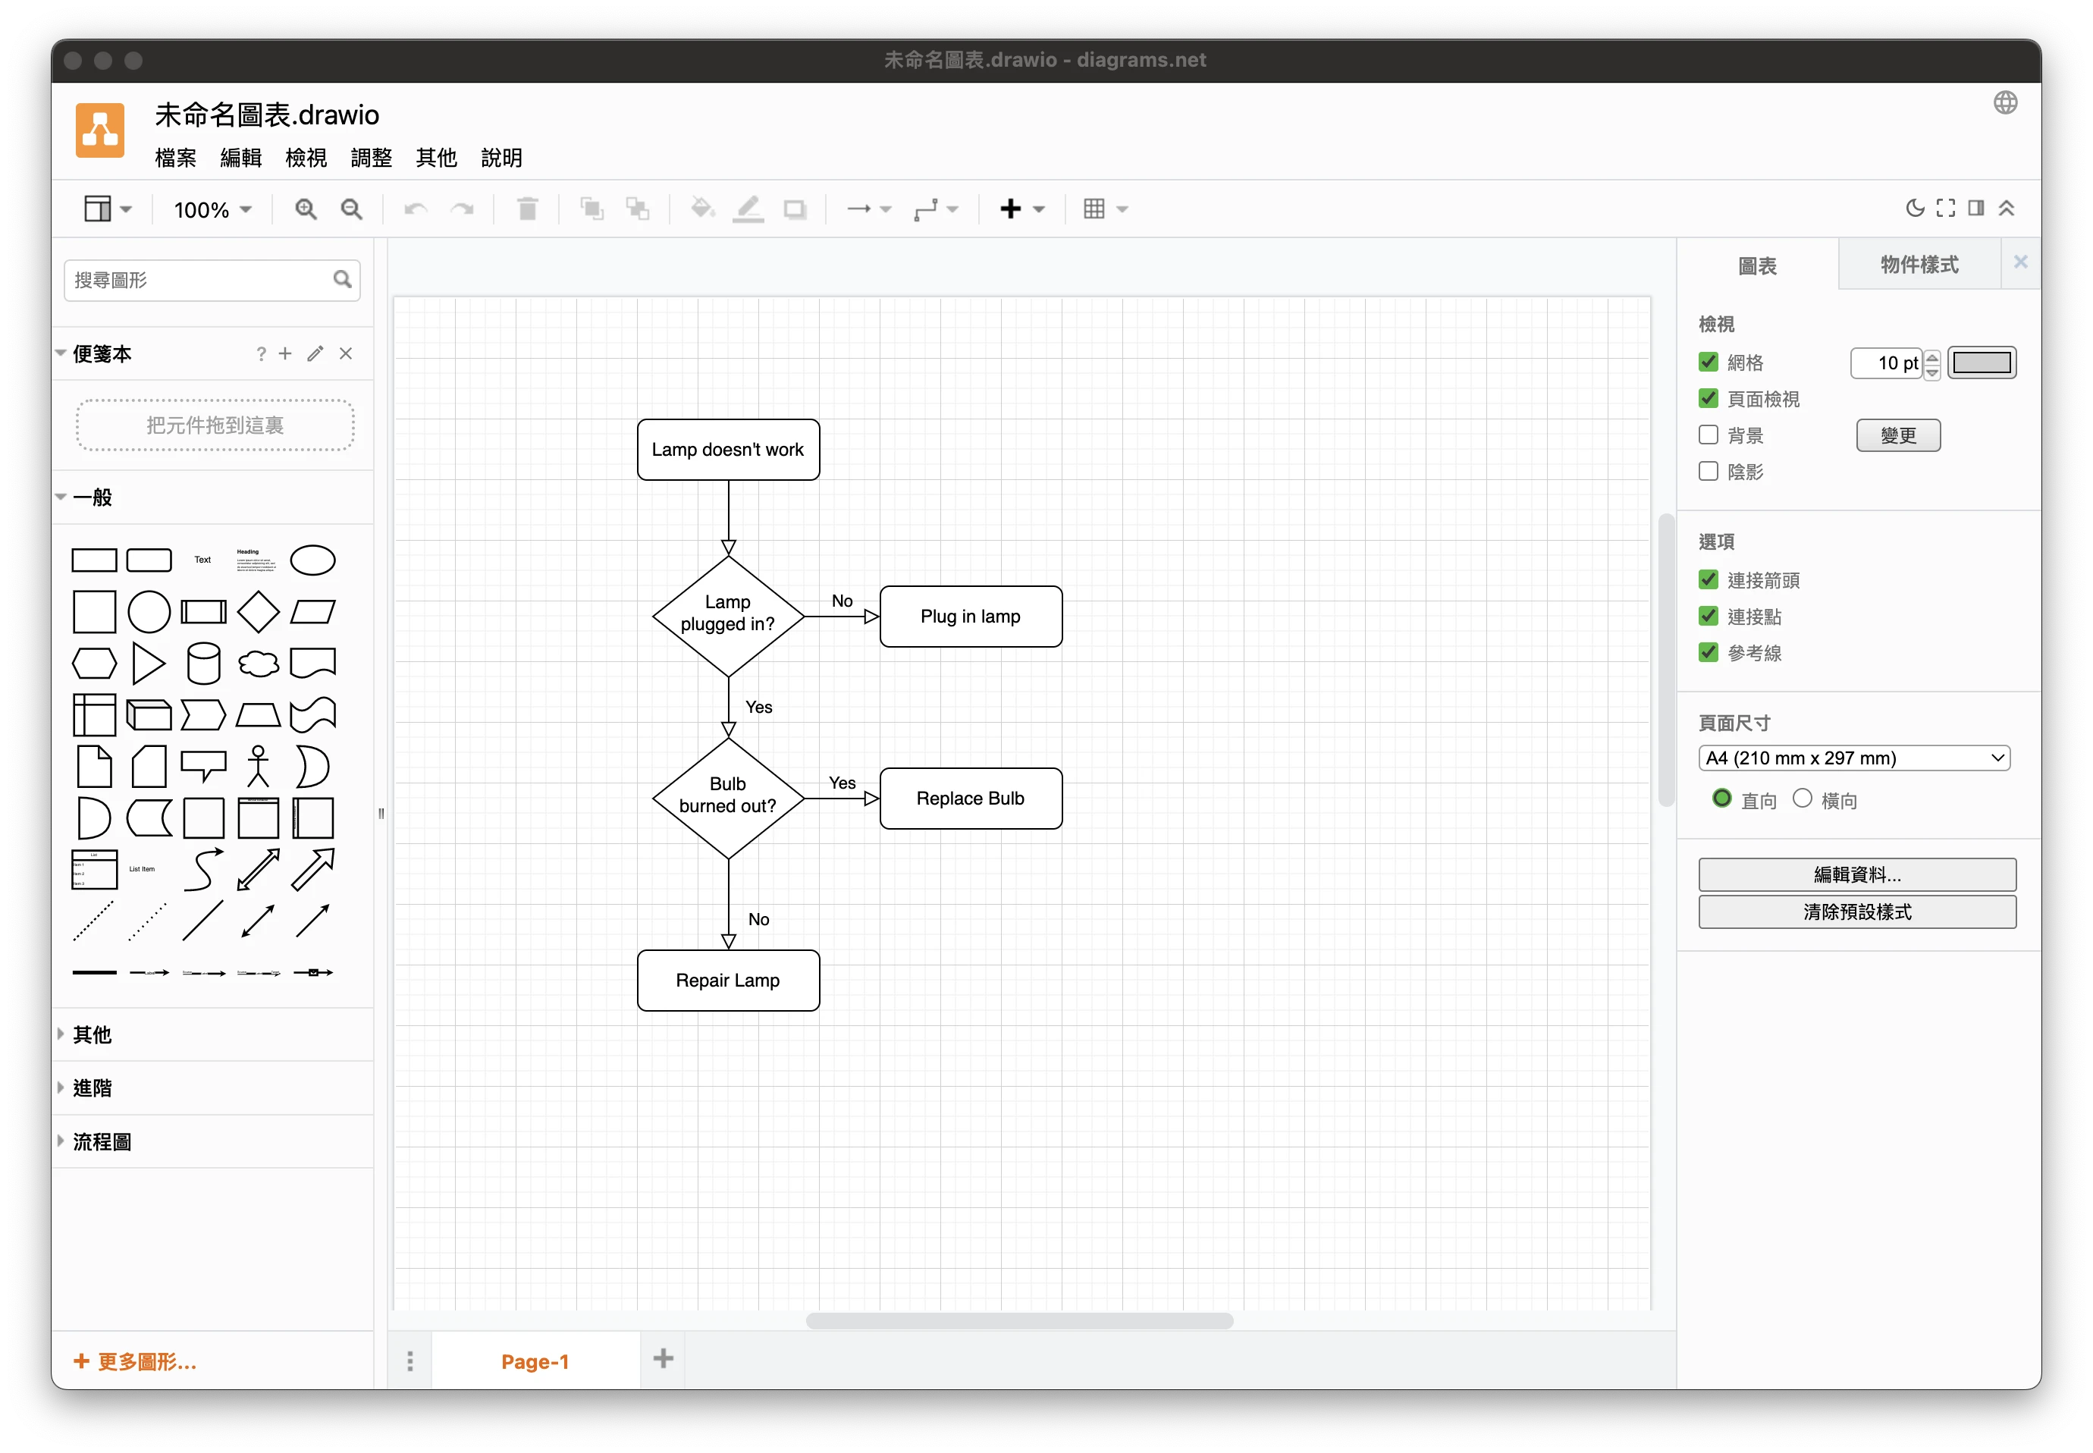Click the send to back icon
This screenshot has height=1453, width=2093.
(x=639, y=209)
